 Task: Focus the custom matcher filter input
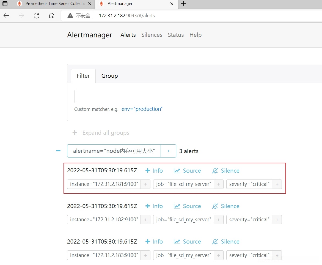(x=198, y=96)
